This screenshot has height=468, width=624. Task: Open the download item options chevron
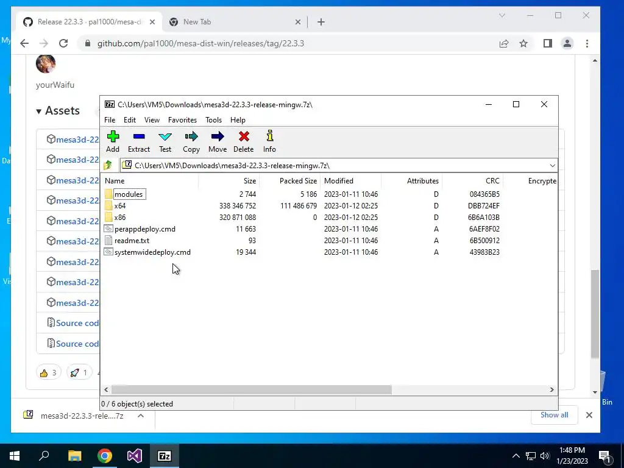coord(141,416)
